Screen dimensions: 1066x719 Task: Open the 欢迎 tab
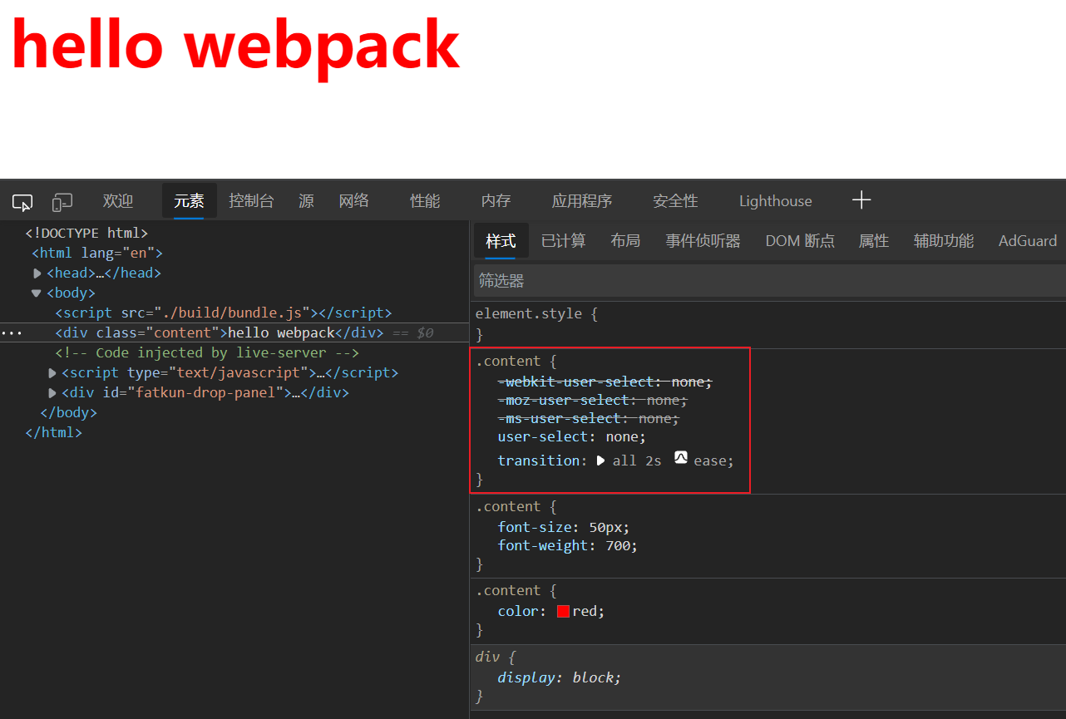point(118,201)
